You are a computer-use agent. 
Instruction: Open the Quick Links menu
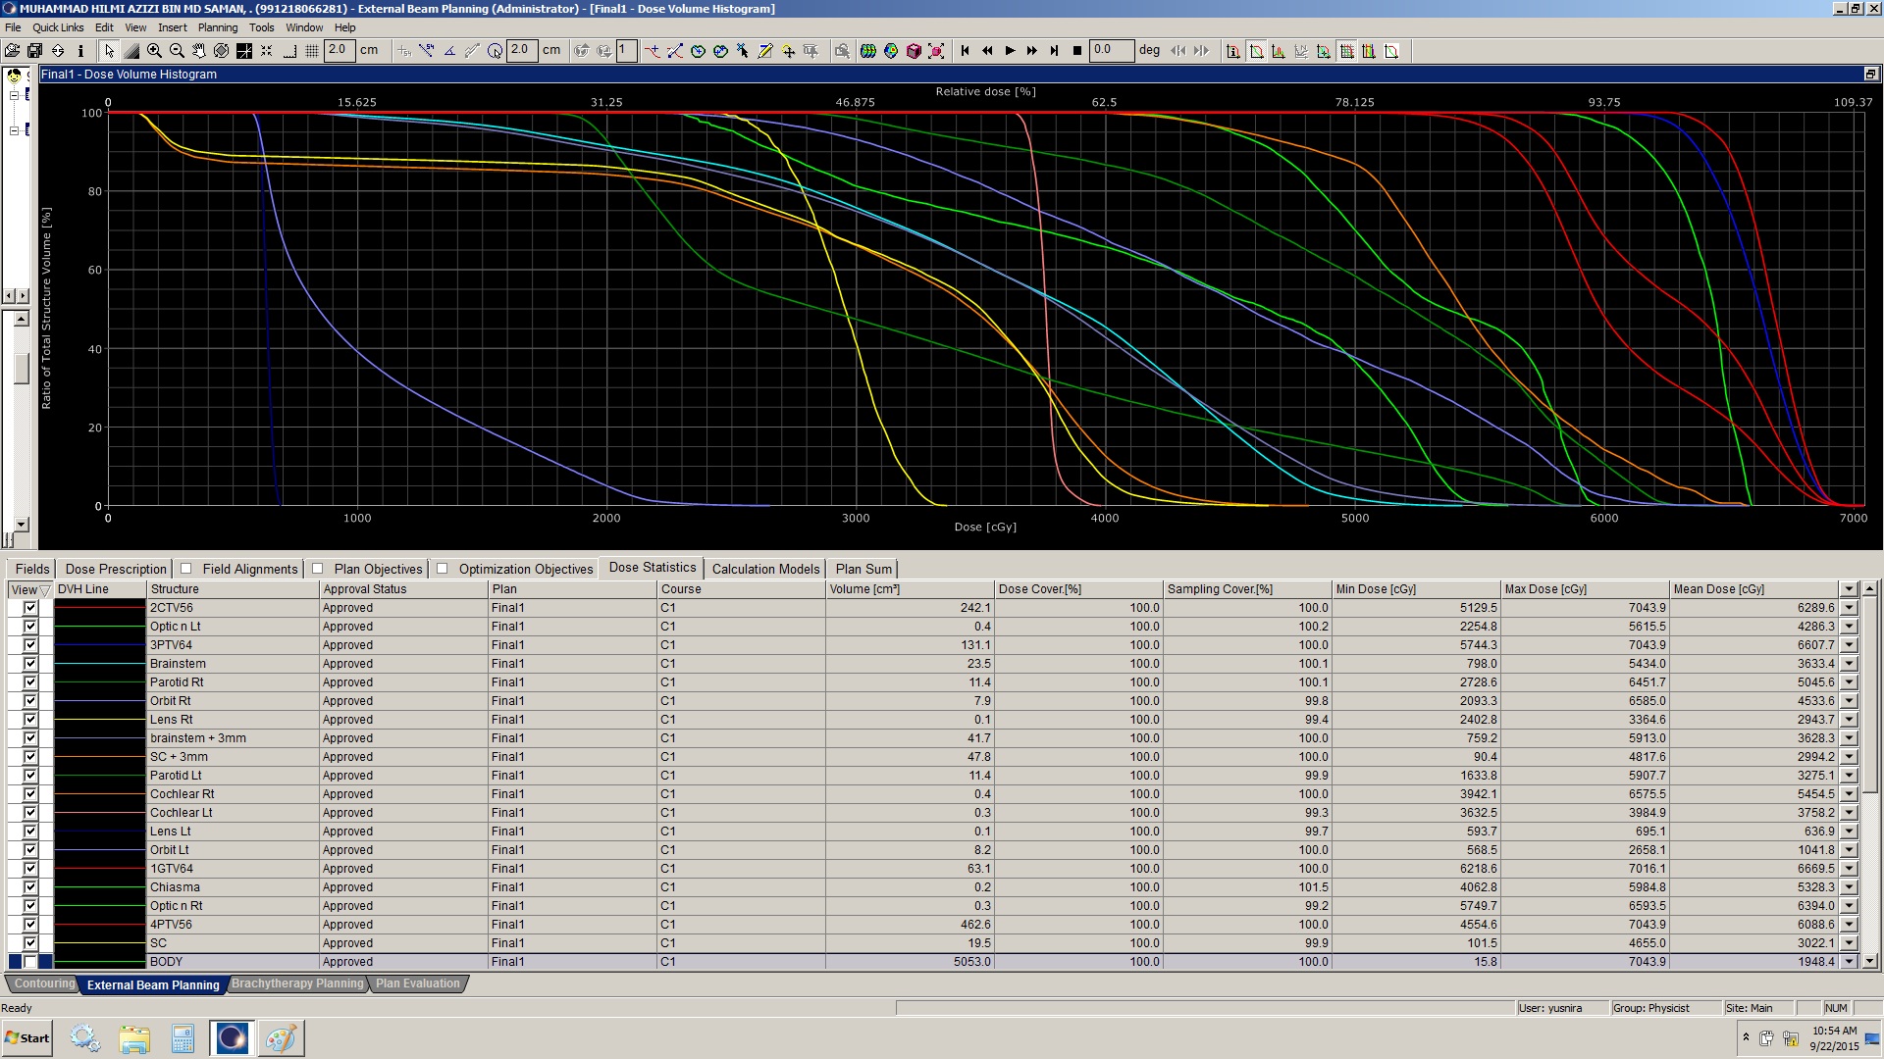coord(58,27)
